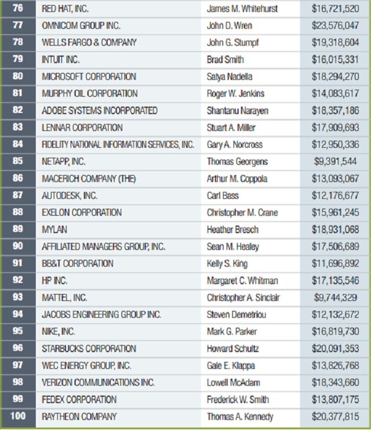Select rank number 77 cell
This screenshot has height=430, width=371.
(x=17, y=26)
